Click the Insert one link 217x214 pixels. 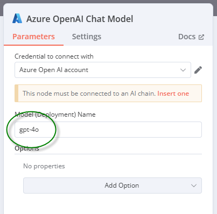pos(173,94)
